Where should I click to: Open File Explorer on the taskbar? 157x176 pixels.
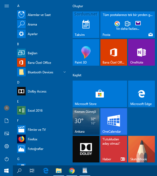[x=59, y=171]
